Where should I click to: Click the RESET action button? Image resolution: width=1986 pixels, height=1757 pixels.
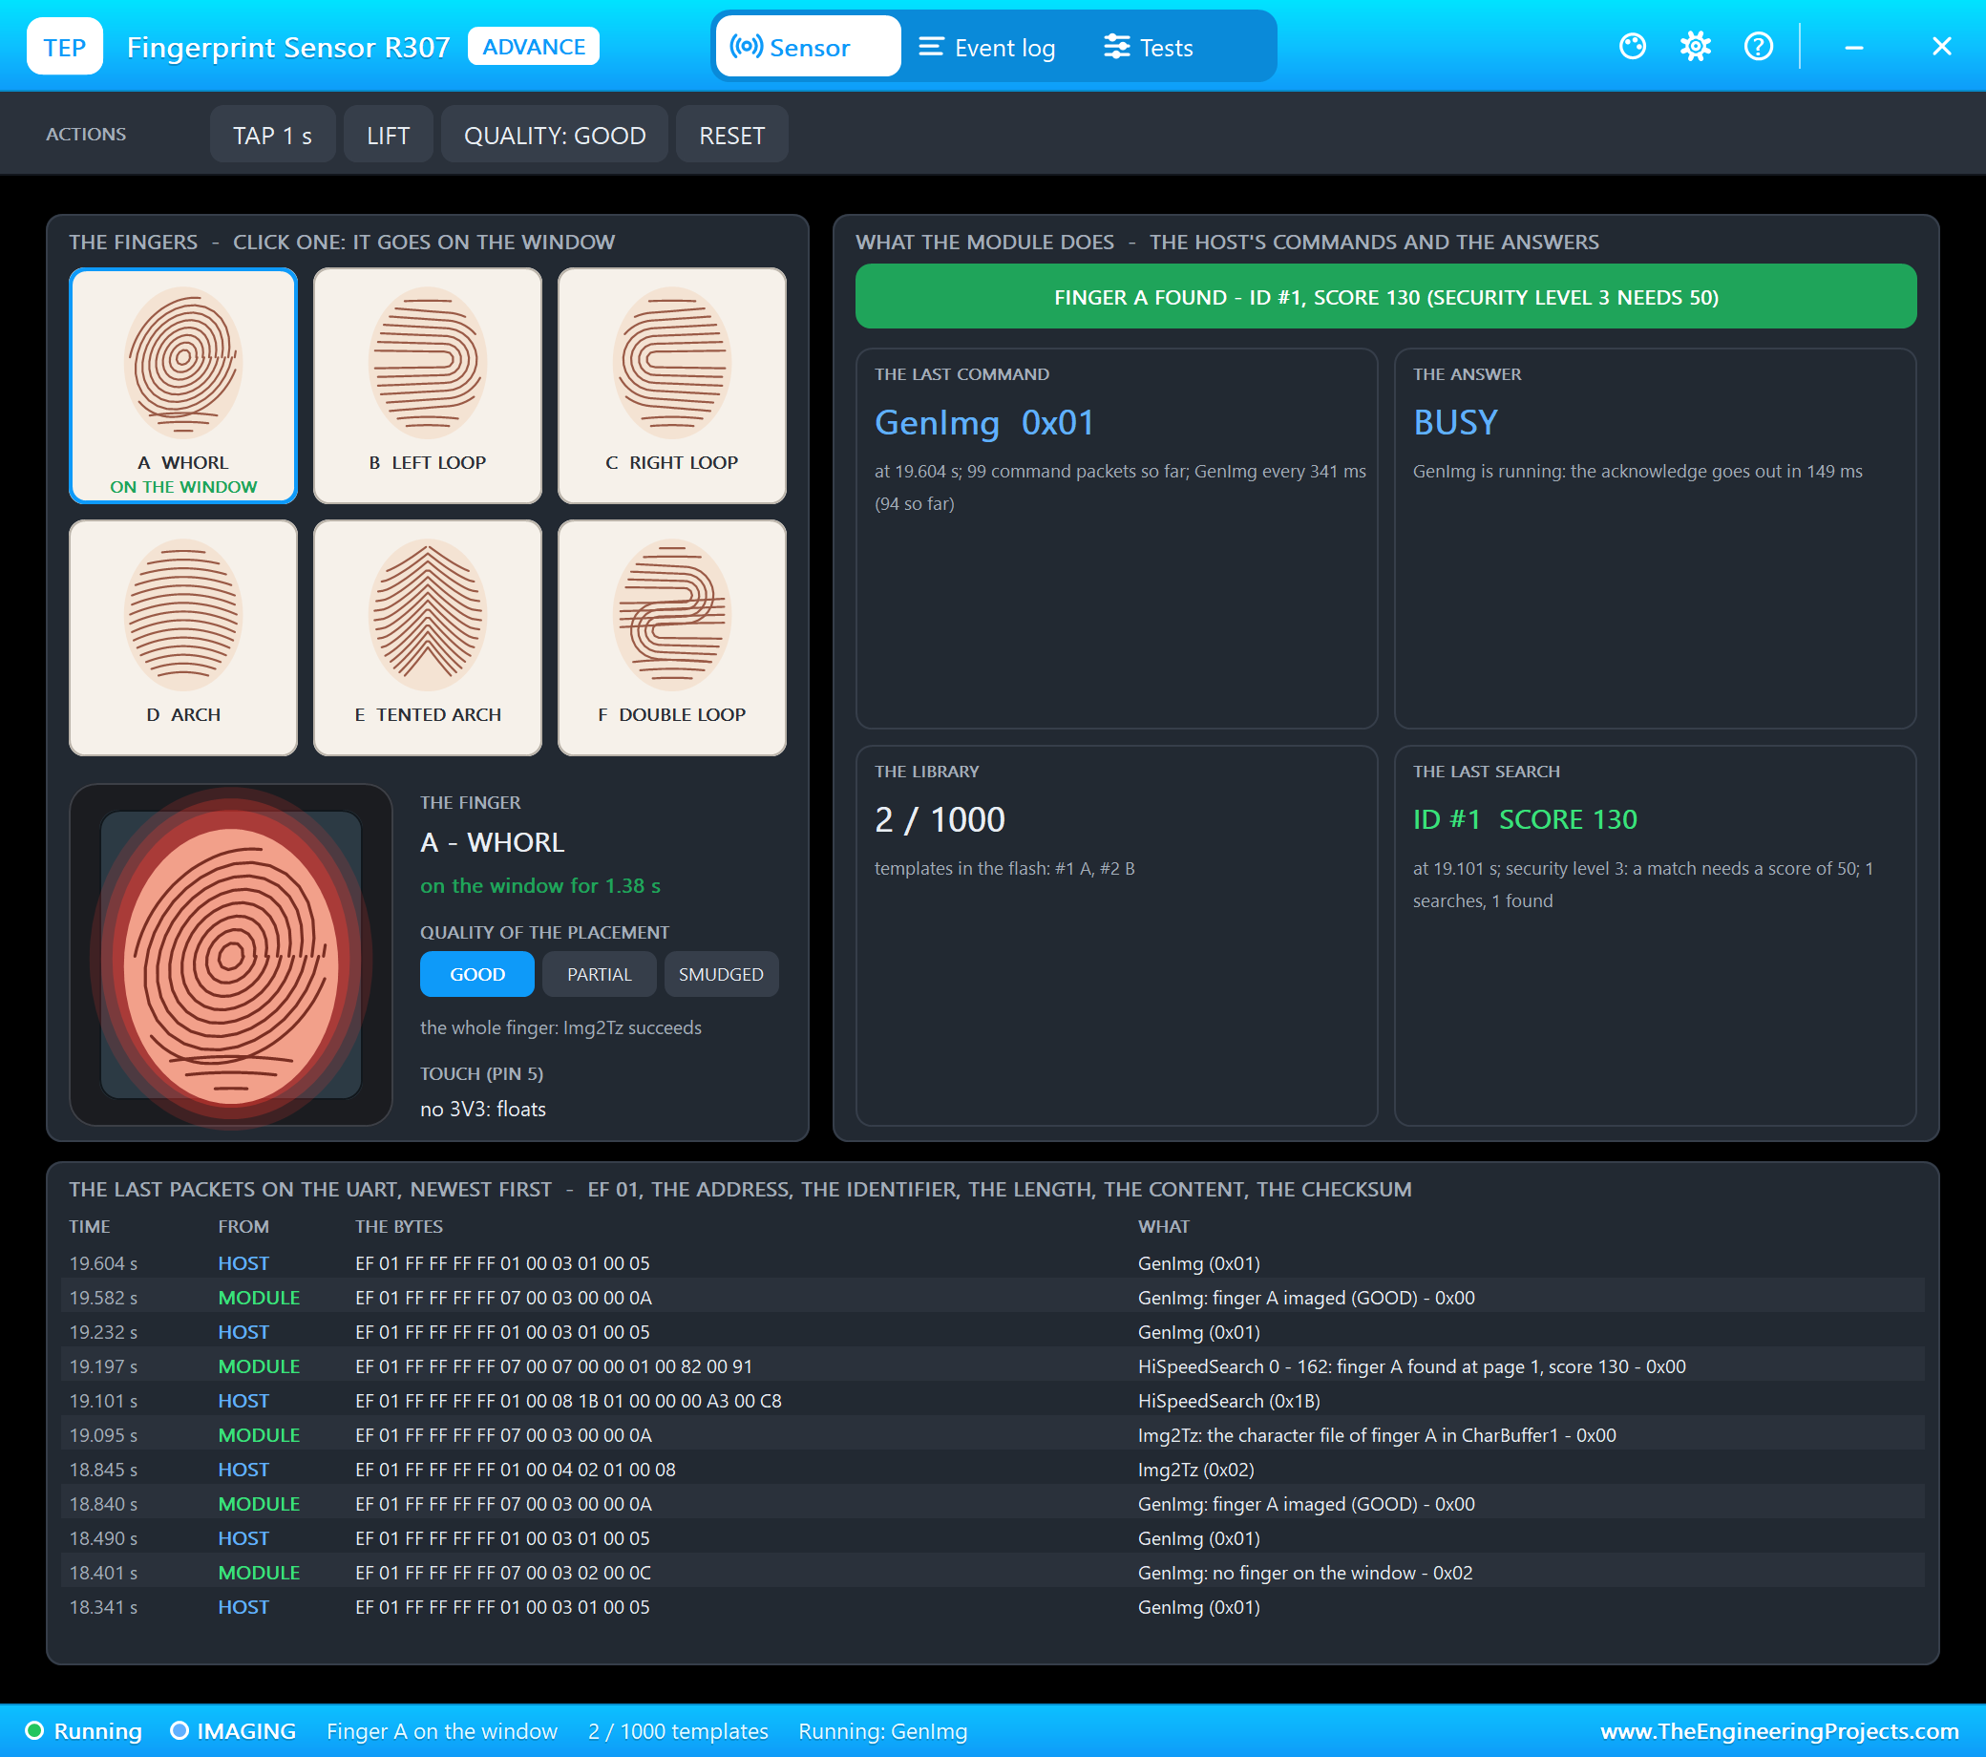click(731, 135)
